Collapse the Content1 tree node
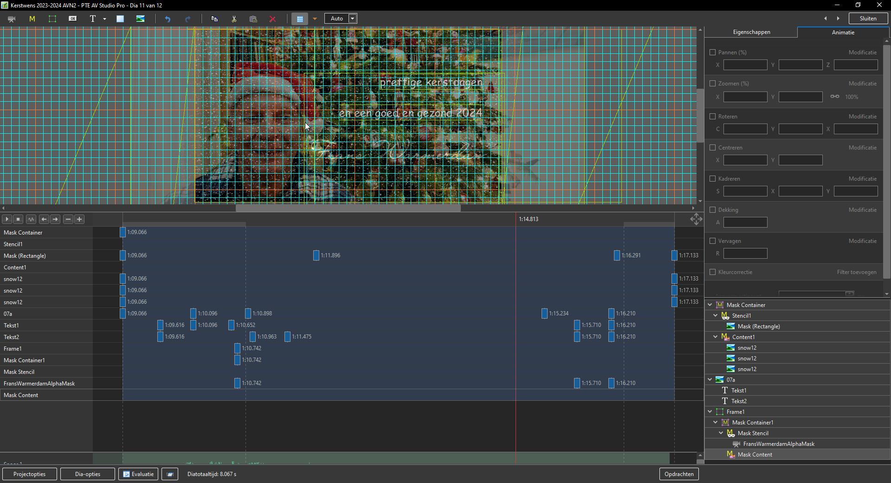The width and height of the screenshot is (891, 483). pyautogui.click(x=716, y=337)
